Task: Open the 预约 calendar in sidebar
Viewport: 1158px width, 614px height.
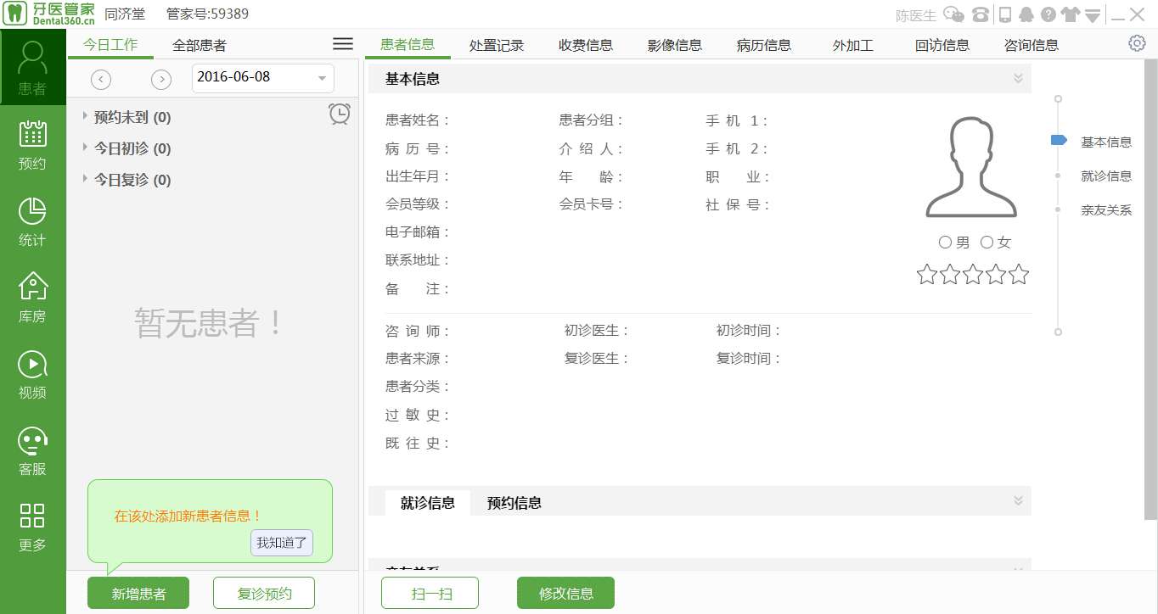Action: tap(32, 145)
